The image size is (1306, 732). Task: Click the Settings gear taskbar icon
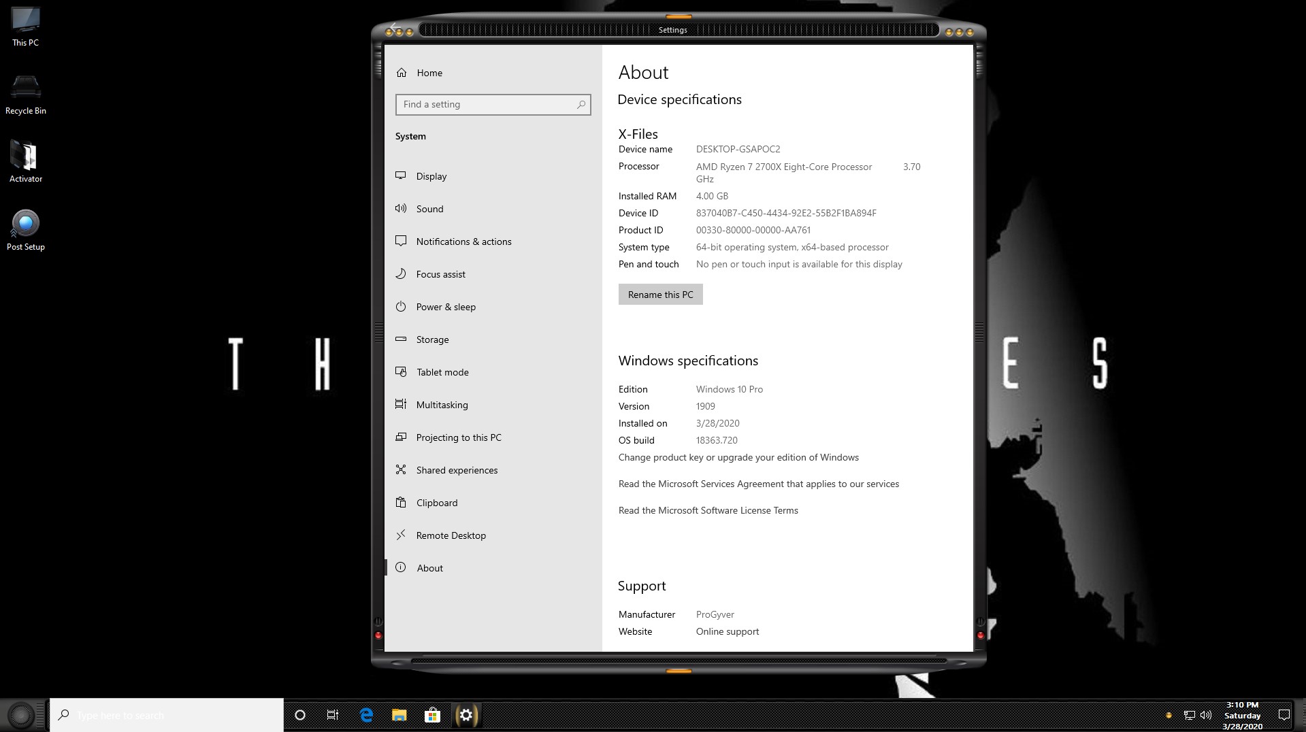466,715
